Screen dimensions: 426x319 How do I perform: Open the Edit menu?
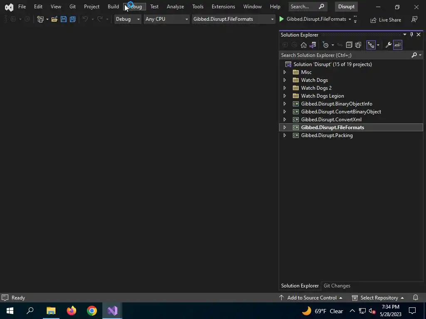[x=38, y=7]
